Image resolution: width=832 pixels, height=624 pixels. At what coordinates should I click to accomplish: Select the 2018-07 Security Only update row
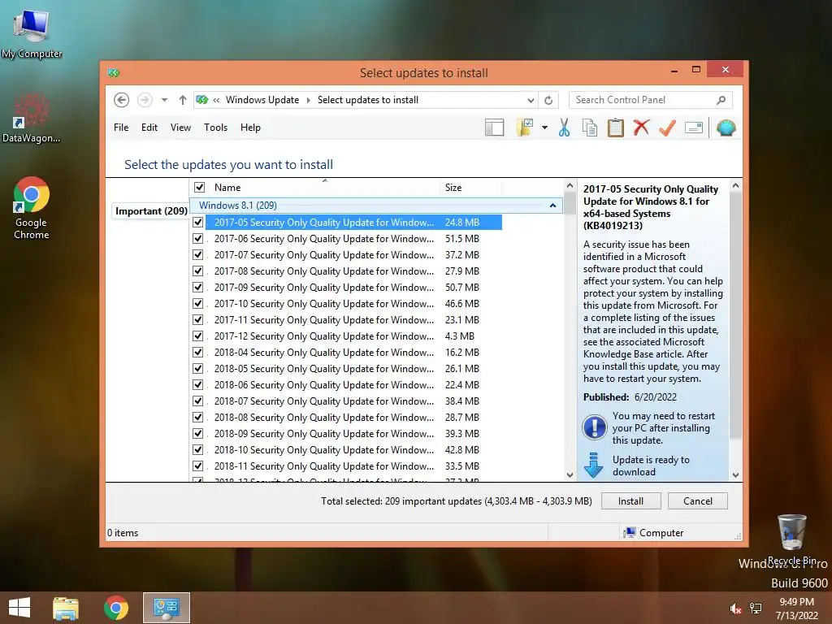347,401
